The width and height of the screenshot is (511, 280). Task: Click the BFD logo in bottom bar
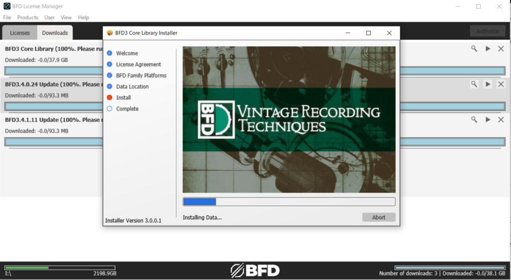(255, 270)
